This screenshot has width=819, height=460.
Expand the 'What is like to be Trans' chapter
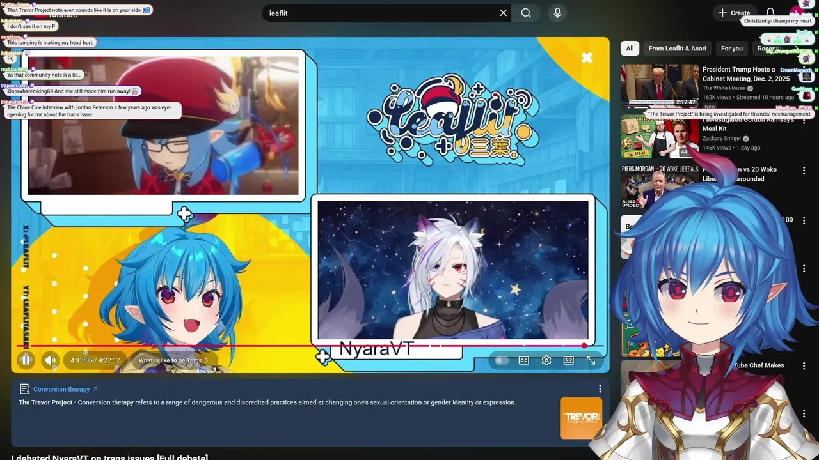173,360
